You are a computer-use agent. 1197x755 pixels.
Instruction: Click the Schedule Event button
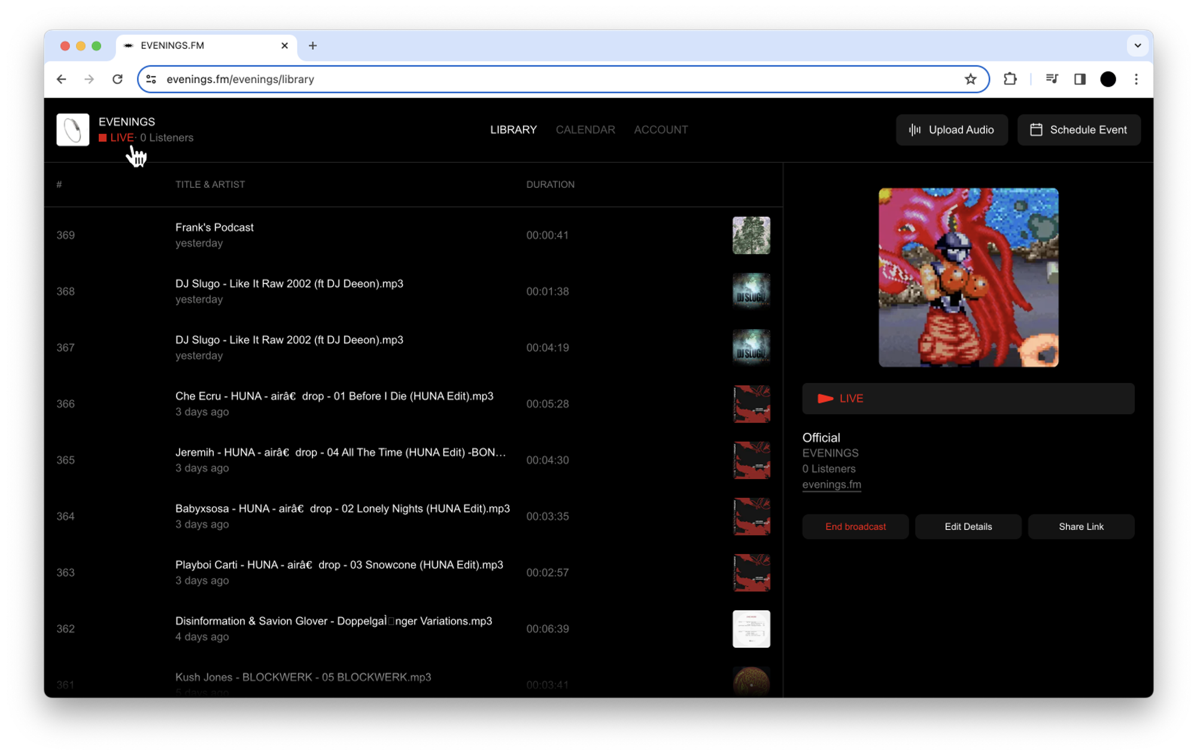tap(1078, 130)
